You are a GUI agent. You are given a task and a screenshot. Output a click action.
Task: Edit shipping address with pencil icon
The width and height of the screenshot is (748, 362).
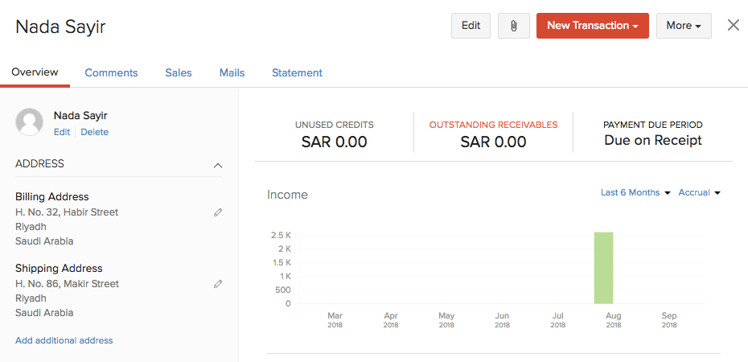click(218, 284)
